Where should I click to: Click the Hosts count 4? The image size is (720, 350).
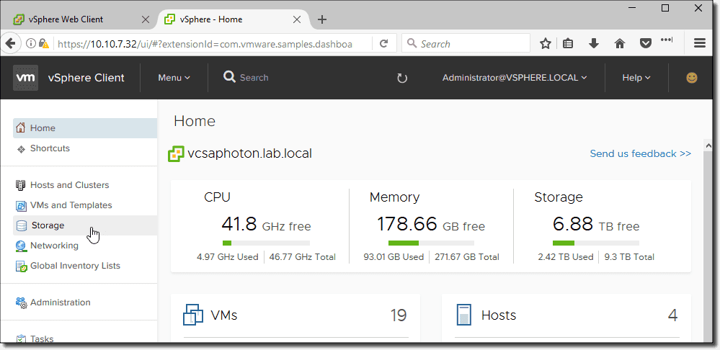coord(672,315)
